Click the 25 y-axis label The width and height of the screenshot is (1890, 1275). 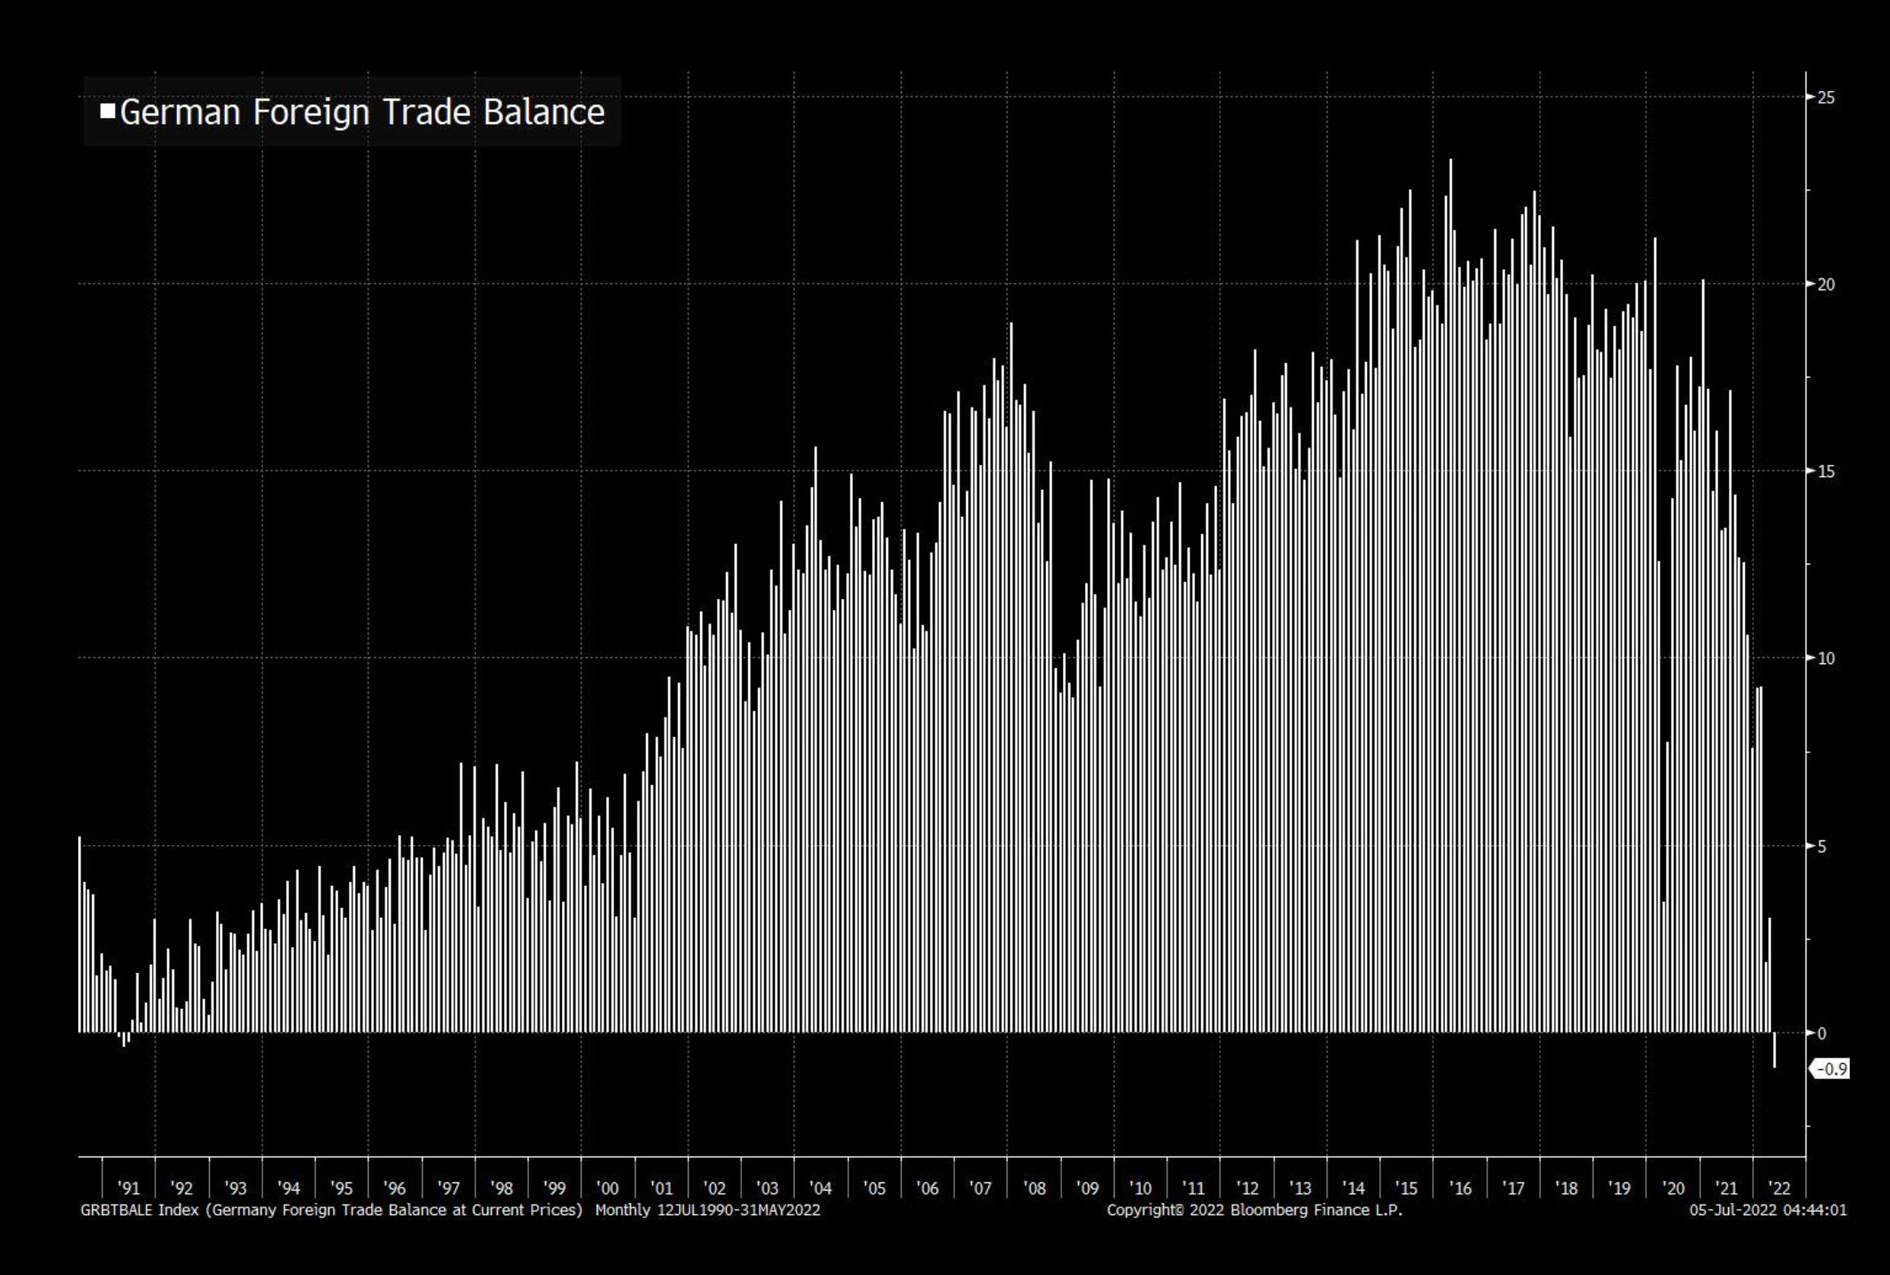tap(1825, 97)
